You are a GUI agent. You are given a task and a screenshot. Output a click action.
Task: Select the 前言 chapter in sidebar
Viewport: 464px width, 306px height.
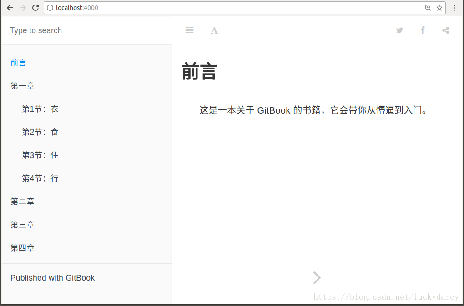(x=18, y=62)
